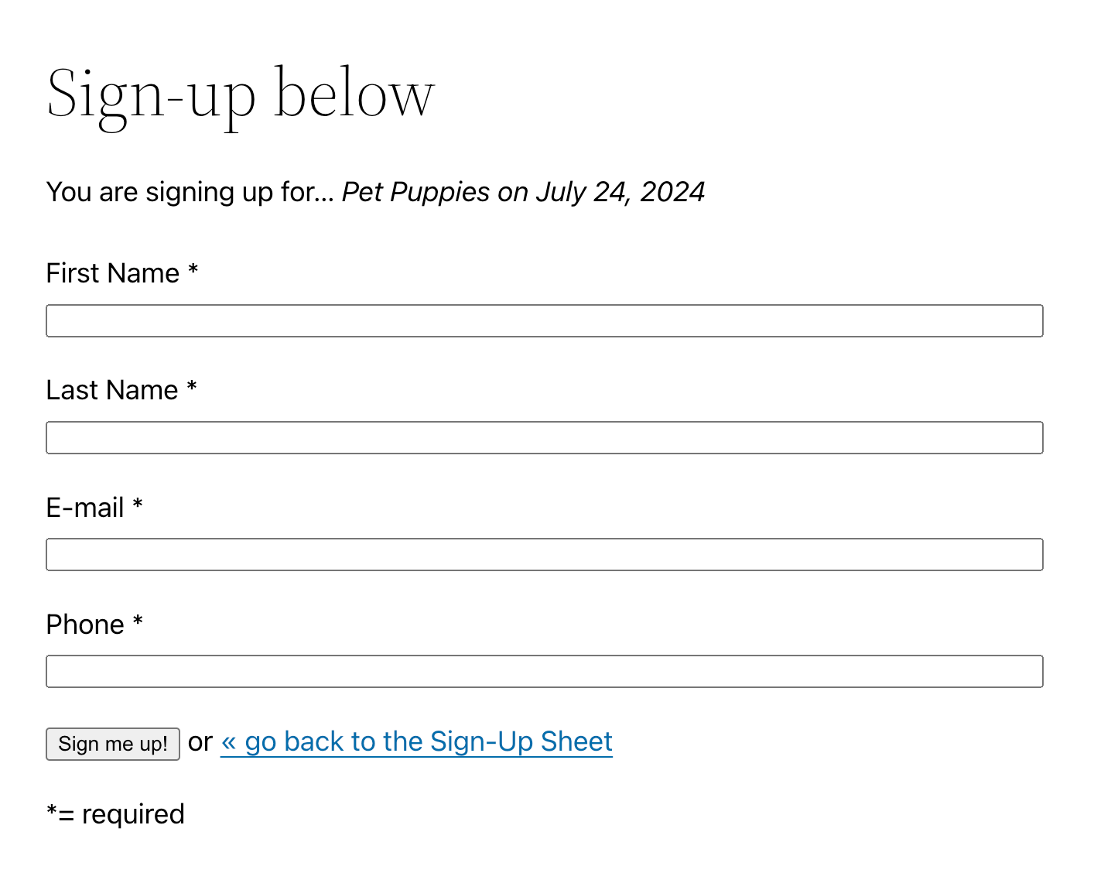
Task: Click the asterisk beside First Name
Action: point(193,270)
